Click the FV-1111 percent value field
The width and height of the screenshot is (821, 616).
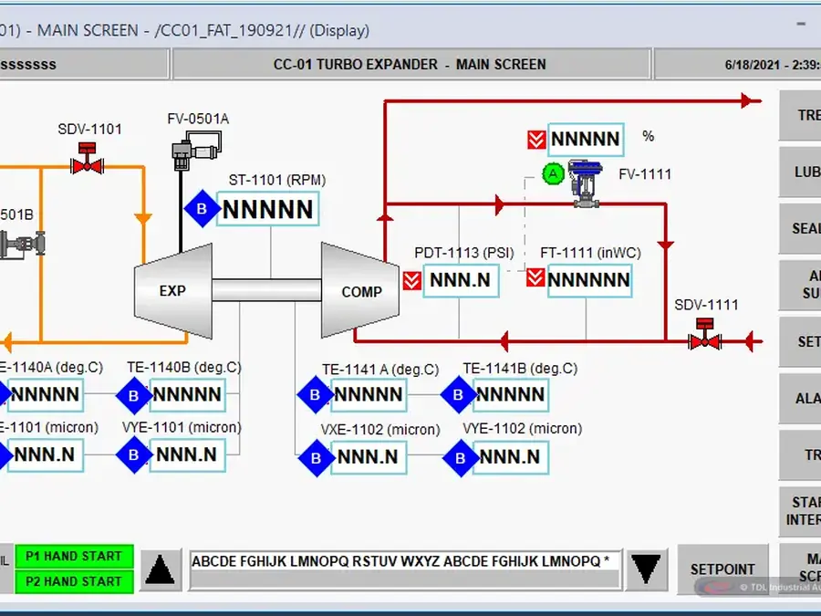[586, 140]
